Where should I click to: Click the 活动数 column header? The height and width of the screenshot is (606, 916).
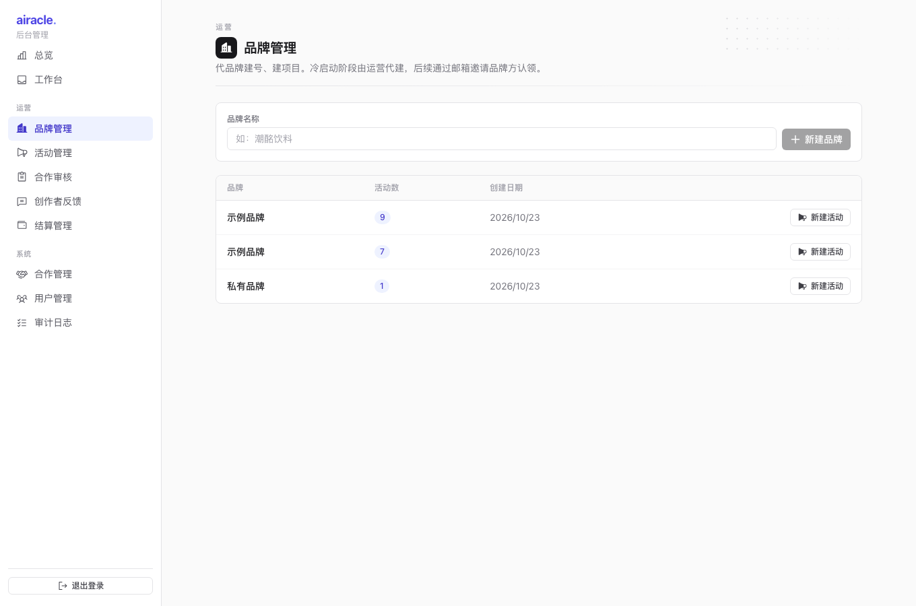pyautogui.click(x=387, y=188)
